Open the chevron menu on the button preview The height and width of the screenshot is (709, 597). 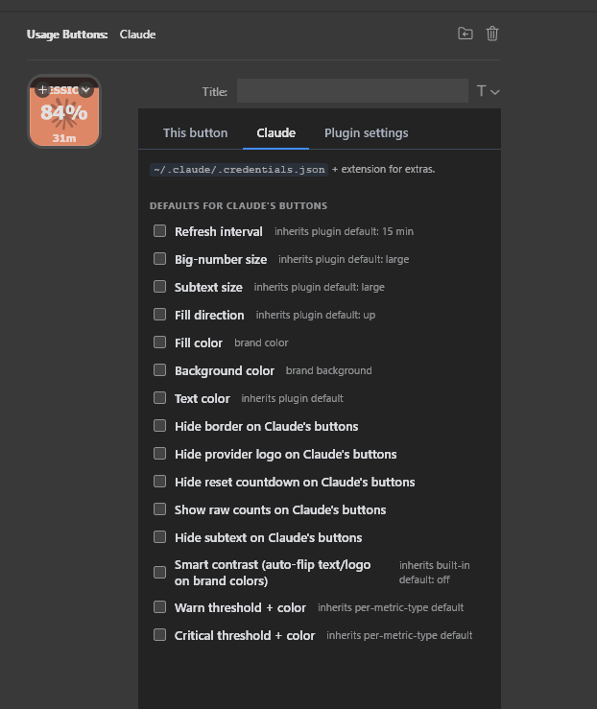pos(85,89)
